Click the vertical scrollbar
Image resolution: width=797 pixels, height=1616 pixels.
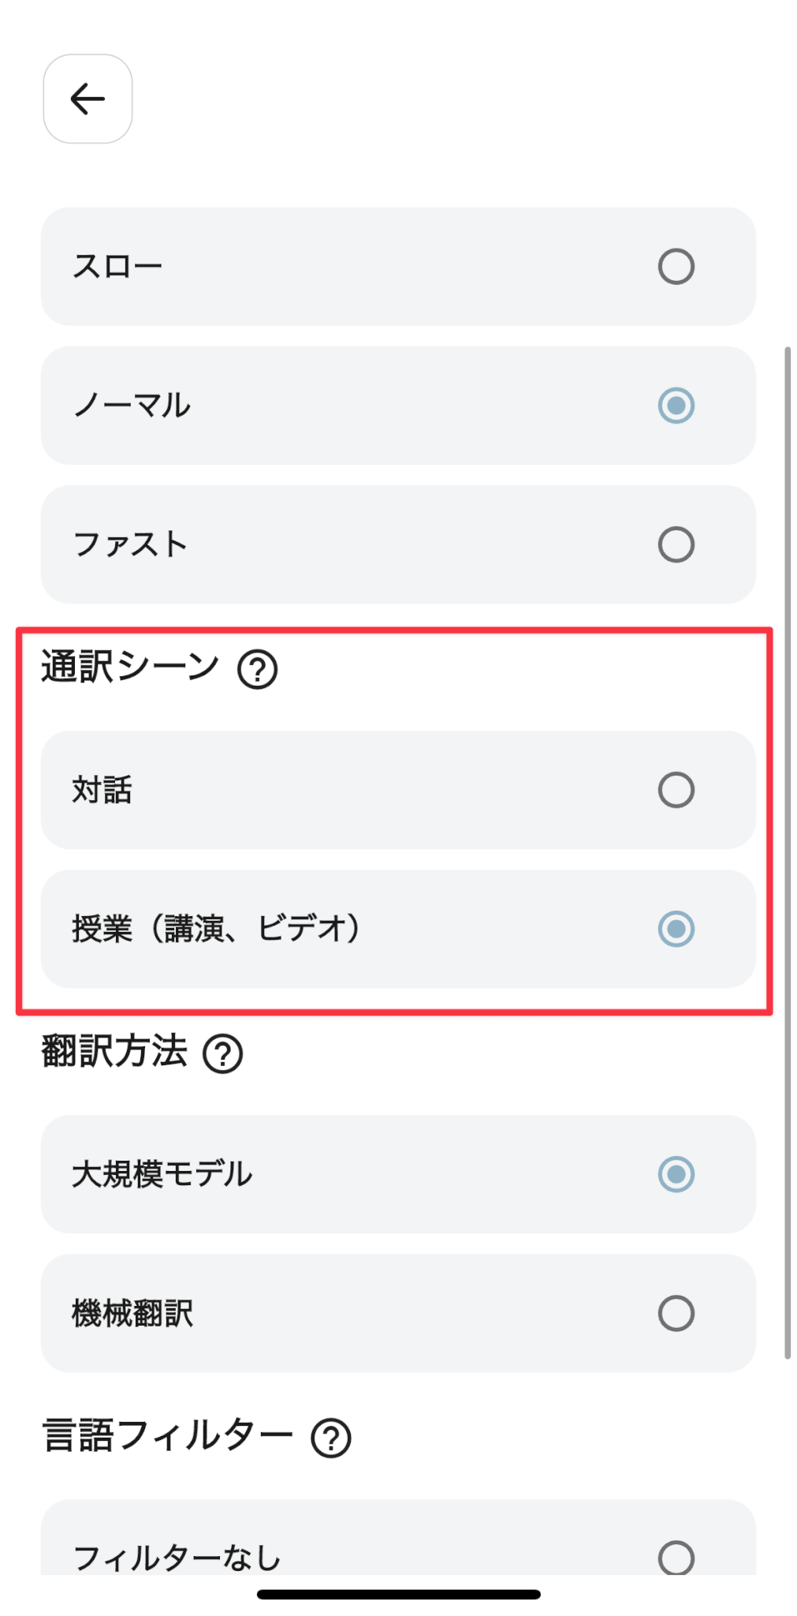(787, 852)
